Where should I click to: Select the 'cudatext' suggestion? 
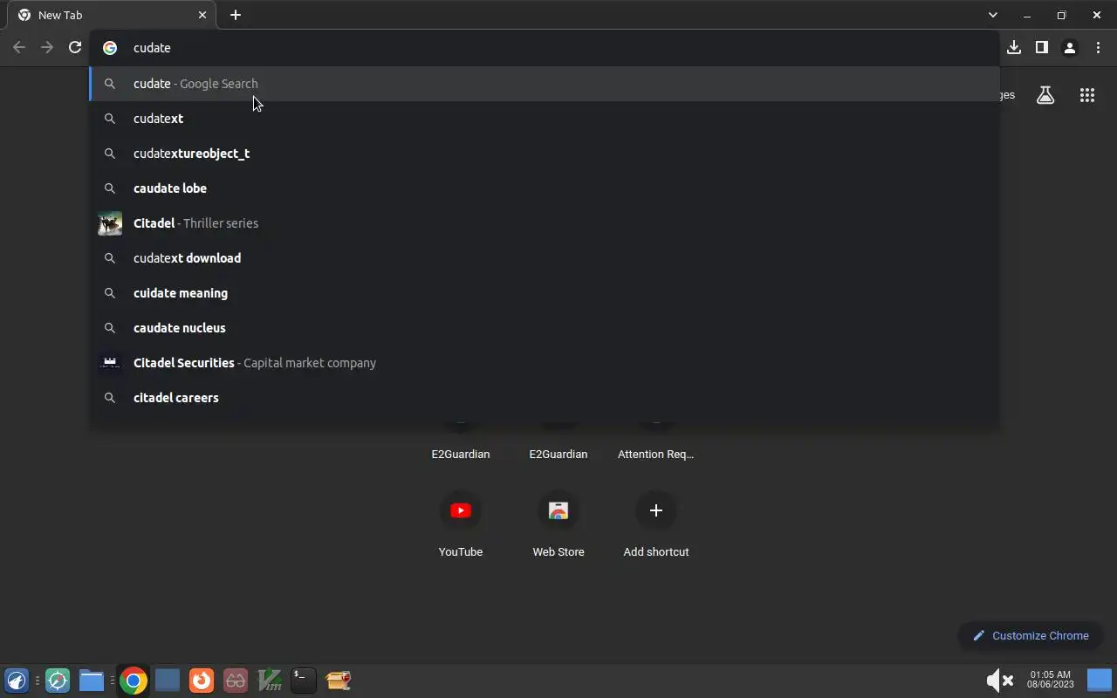[545, 119]
